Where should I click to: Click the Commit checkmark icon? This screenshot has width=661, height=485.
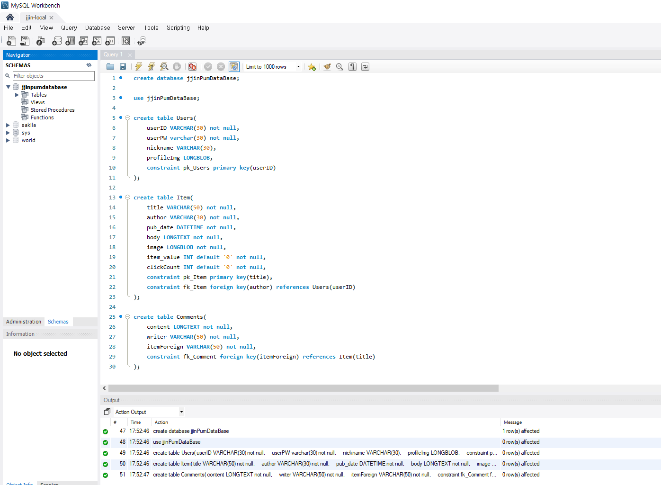(x=208, y=67)
